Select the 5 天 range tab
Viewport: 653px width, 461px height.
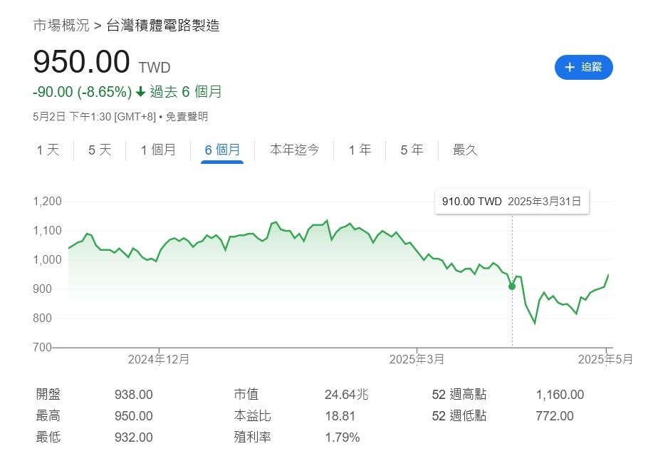point(100,150)
